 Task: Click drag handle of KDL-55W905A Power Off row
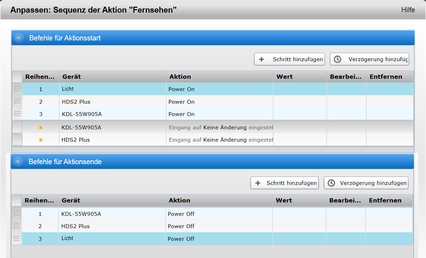pos(17,214)
